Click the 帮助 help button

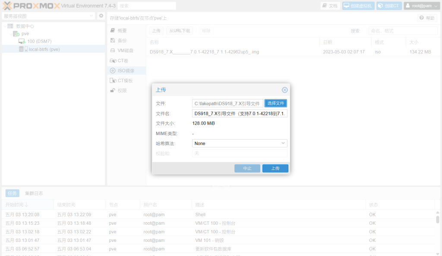click(x=427, y=18)
